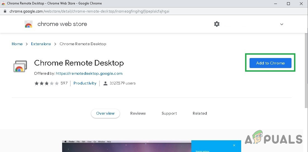Open the Extensions breadcrumb link
The width and height of the screenshot is (308, 152).
point(41,44)
